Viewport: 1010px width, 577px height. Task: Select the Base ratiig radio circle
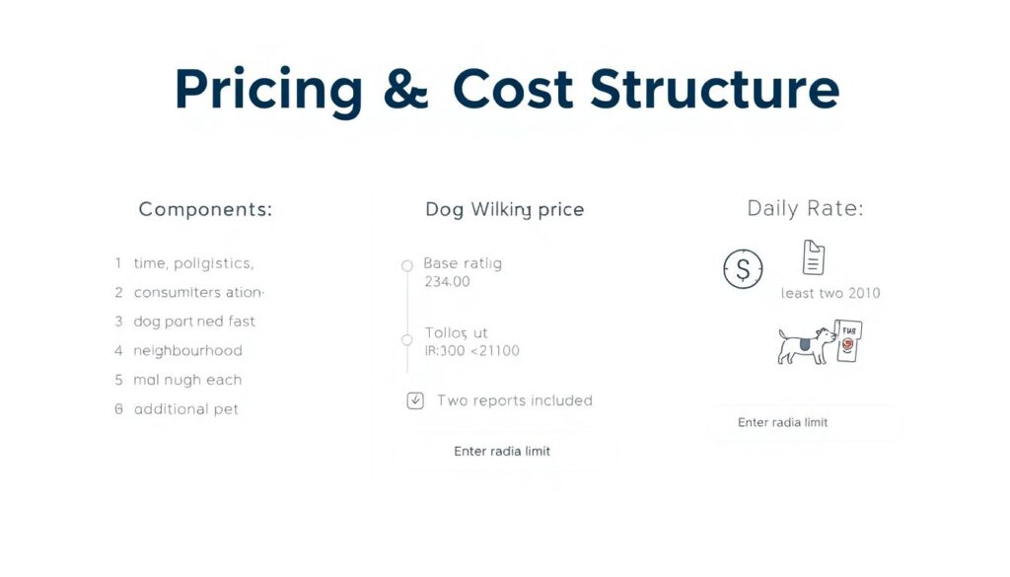click(x=407, y=265)
